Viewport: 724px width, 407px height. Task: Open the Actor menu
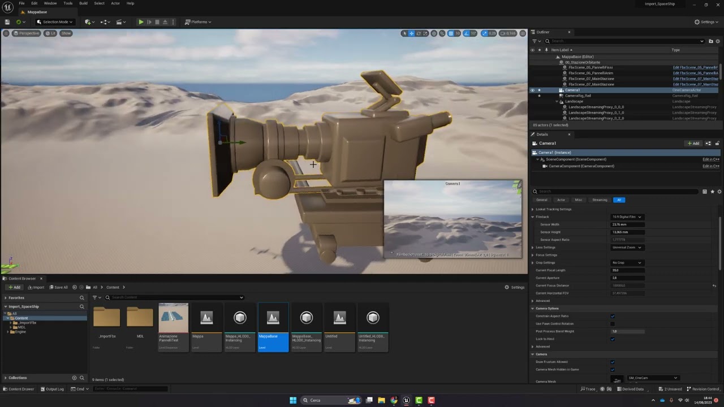click(x=115, y=3)
